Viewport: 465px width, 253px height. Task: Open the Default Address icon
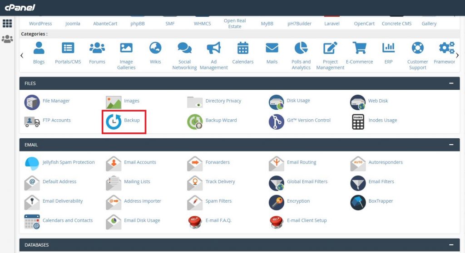coord(32,183)
